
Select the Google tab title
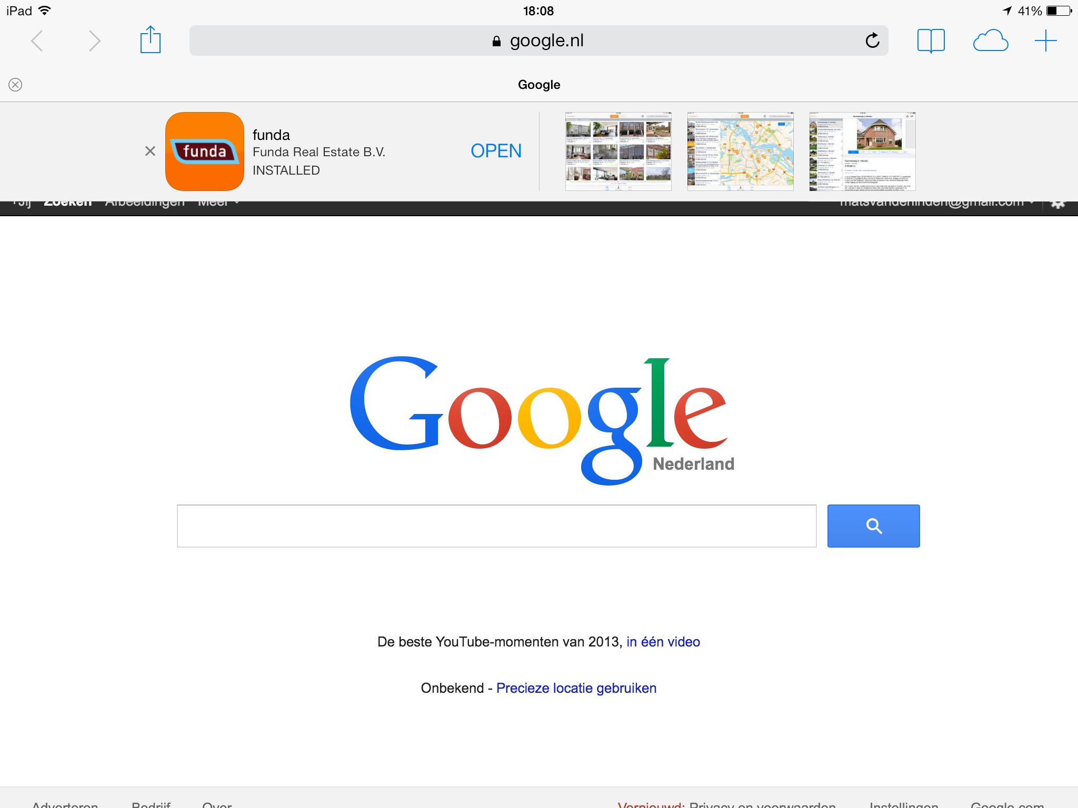tap(539, 85)
